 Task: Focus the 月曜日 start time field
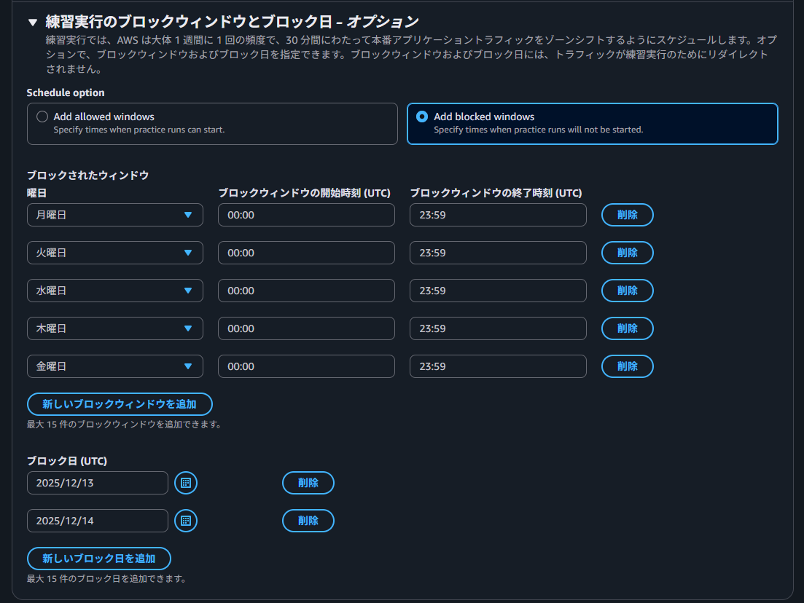point(306,215)
